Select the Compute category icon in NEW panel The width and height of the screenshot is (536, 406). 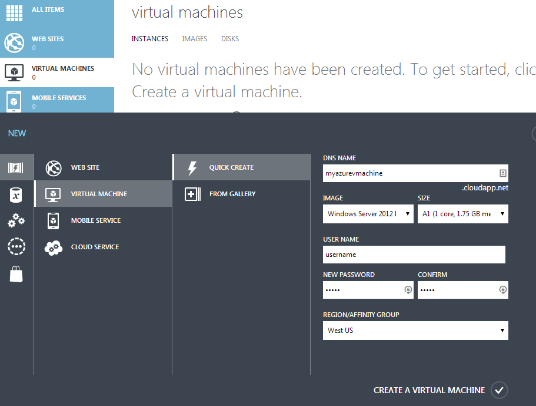click(x=16, y=167)
